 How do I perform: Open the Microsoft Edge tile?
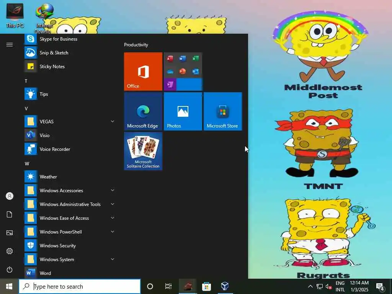coord(143,111)
